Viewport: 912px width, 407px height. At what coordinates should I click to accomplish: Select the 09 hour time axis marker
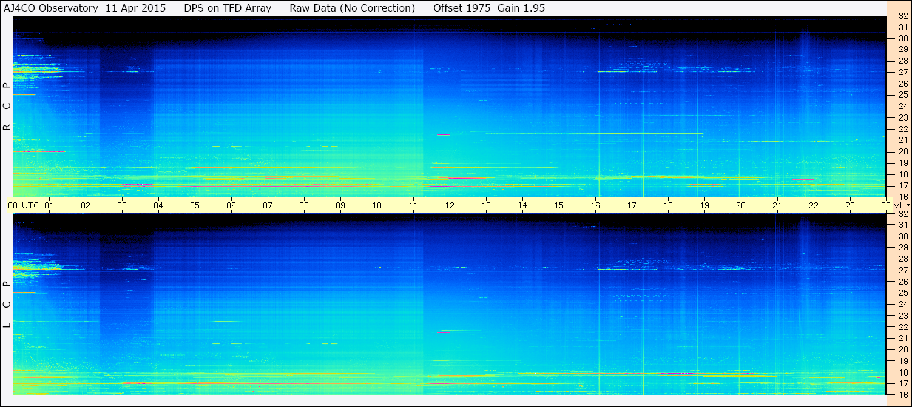click(340, 205)
